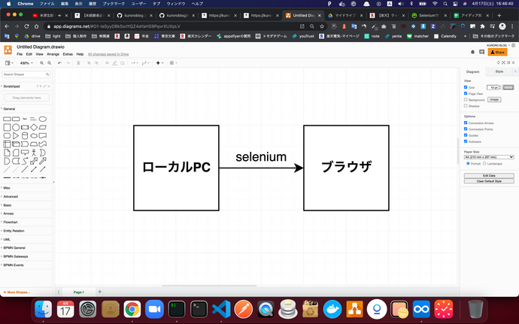Screen dimensions: 519x324
Task: Open the File menu
Action: click(x=20, y=54)
